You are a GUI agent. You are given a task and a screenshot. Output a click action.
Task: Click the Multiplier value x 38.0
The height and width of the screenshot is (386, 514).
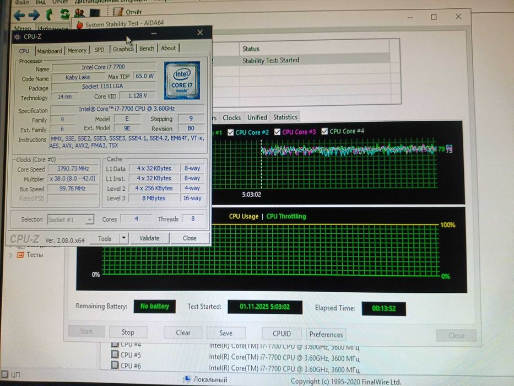pos(73,179)
